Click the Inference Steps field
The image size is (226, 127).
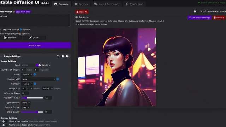point(25,93)
